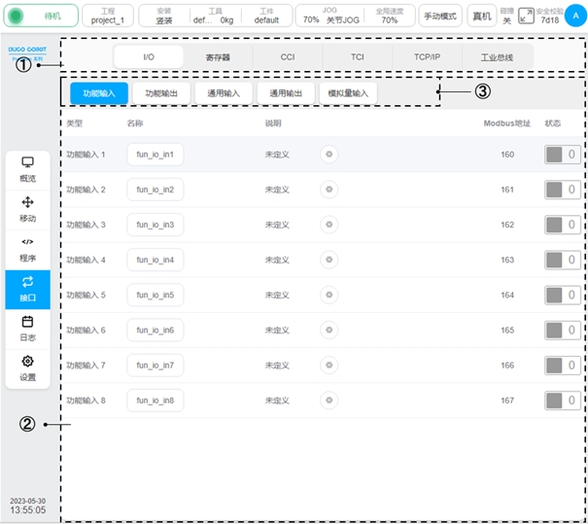588x524 pixels.
Task: Select the 接口 interface sidebar icon
Action: [x=27, y=288]
